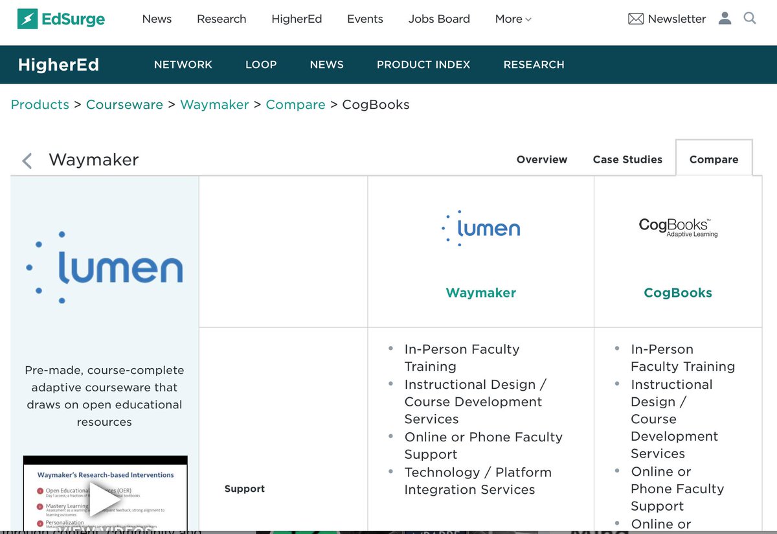Expand the More dropdown menu
The height and width of the screenshot is (534, 777).
pyautogui.click(x=513, y=19)
